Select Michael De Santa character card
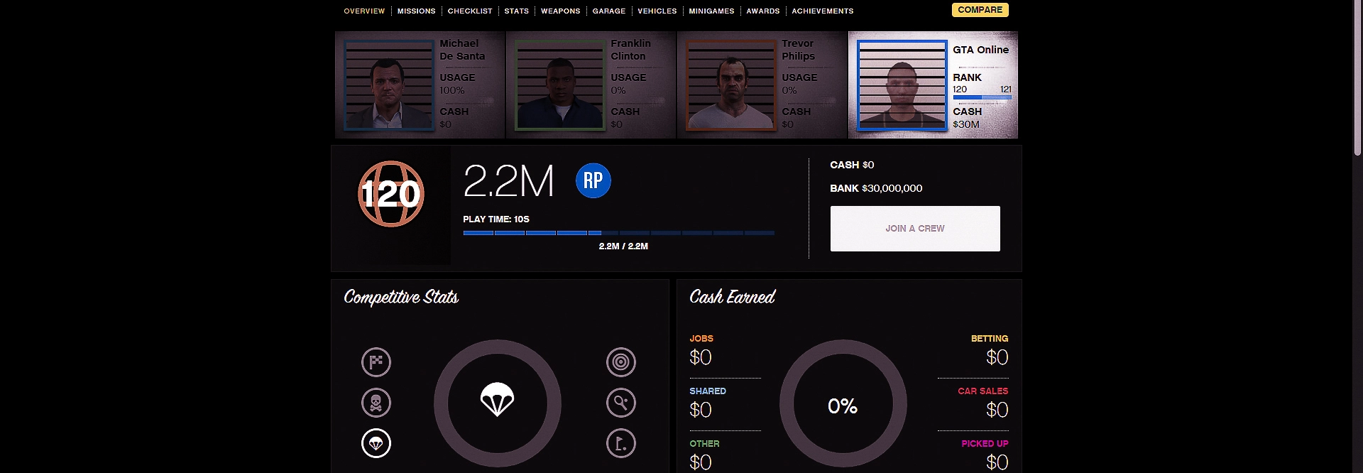The height and width of the screenshot is (473, 1363). click(x=420, y=85)
